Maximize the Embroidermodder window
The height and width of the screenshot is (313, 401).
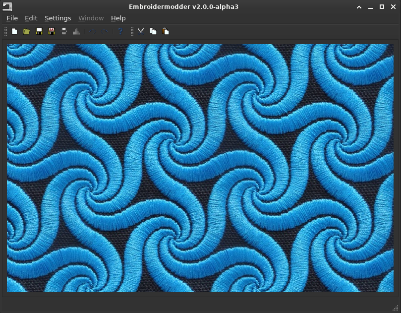coord(382,7)
